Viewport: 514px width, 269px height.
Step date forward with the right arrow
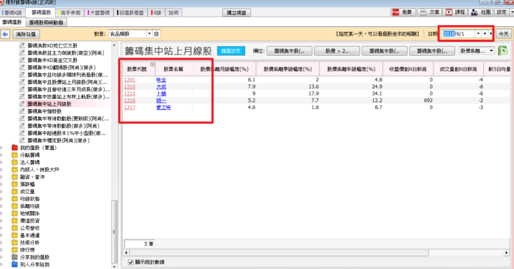pos(491,34)
